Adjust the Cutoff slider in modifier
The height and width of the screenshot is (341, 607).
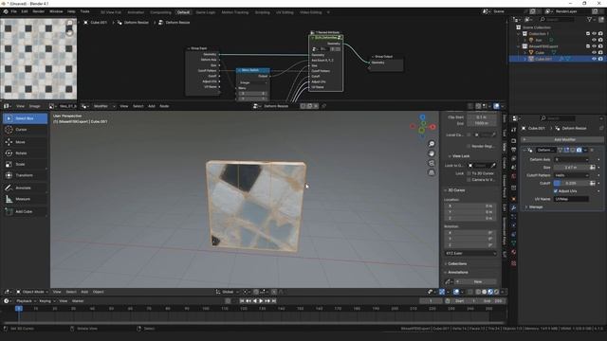pos(571,183)
